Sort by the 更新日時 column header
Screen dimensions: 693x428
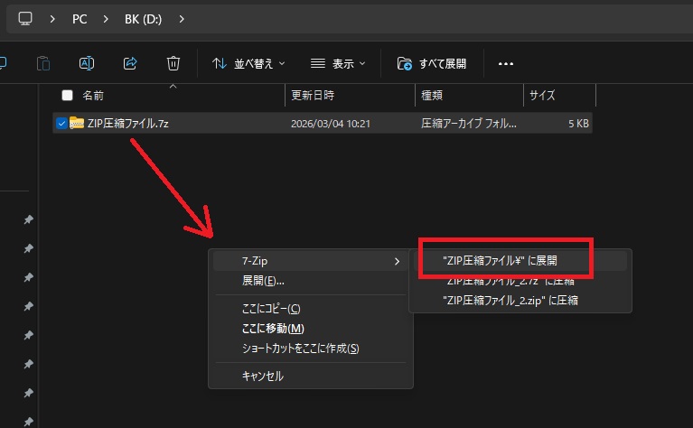tap(312, 95)
